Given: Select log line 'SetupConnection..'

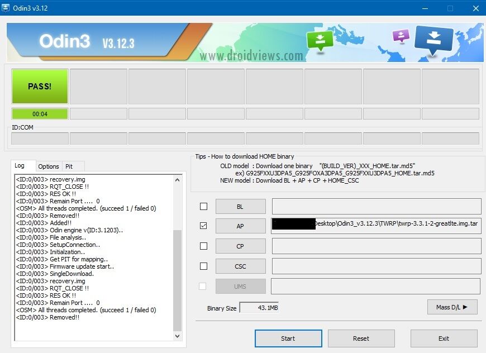Looking at the screenshot, I should [x=58, y=245].
